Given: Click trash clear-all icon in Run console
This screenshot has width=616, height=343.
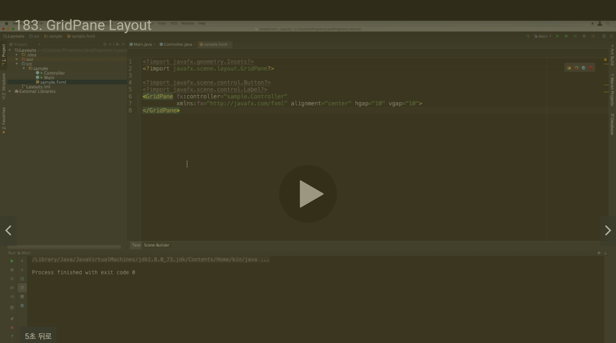Looking at the screenshot, I should tap(22, 306).
